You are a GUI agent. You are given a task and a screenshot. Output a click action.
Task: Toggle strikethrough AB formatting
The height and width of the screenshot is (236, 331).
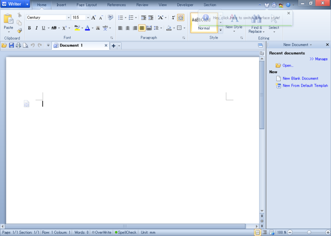[x=54, y=28]
